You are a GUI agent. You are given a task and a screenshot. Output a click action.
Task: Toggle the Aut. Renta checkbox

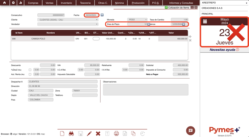30,74
